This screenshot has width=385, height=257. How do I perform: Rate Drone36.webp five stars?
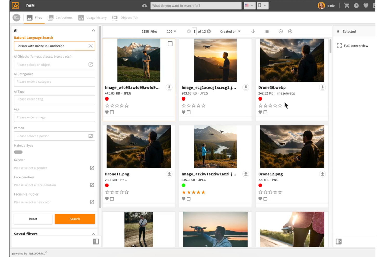click(280, 105)
